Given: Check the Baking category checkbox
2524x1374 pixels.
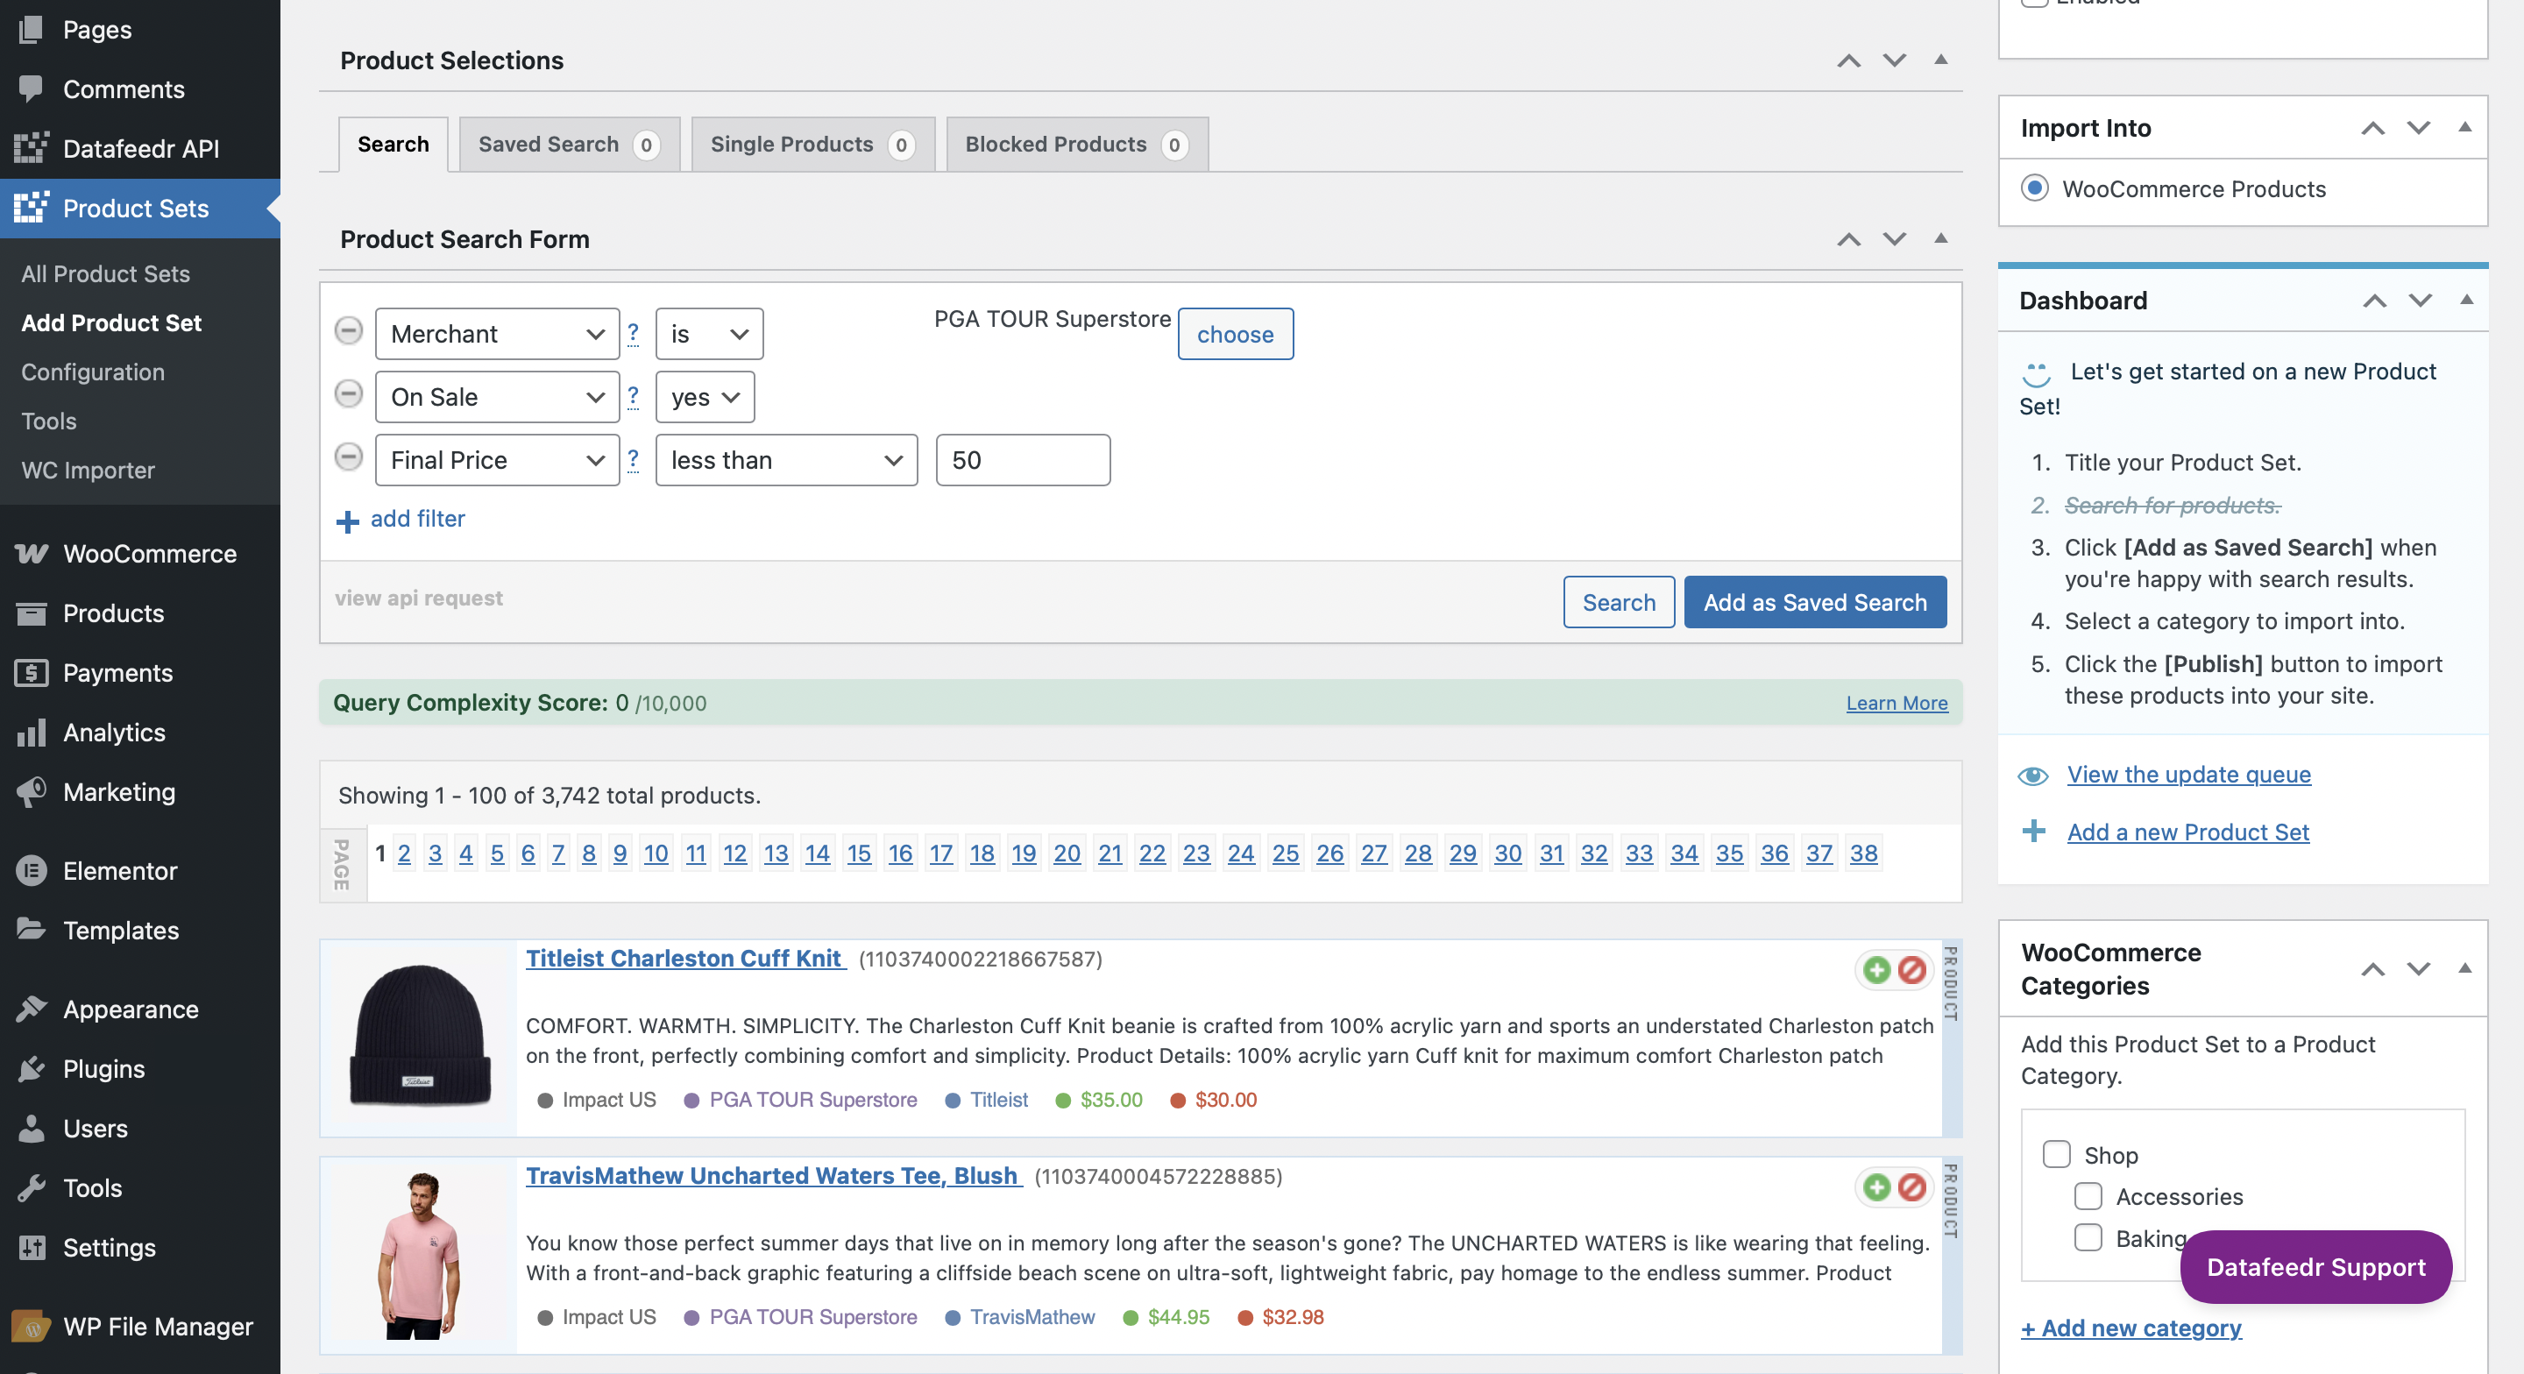Looking at the screenshot, I should pos(2088,1236).
